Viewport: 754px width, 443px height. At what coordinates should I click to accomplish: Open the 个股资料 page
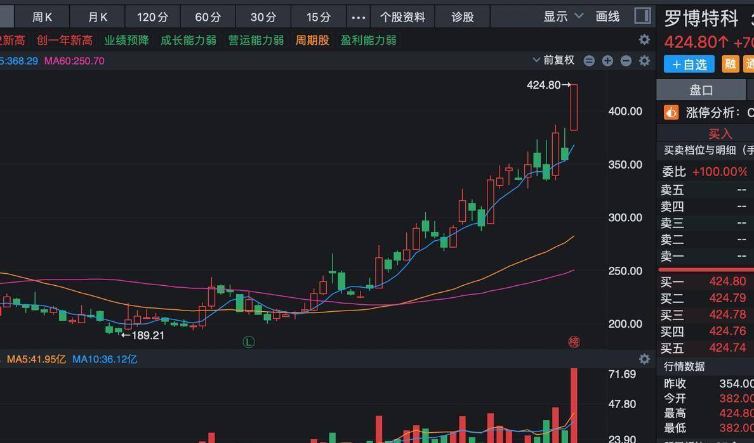tap(402, 17)
